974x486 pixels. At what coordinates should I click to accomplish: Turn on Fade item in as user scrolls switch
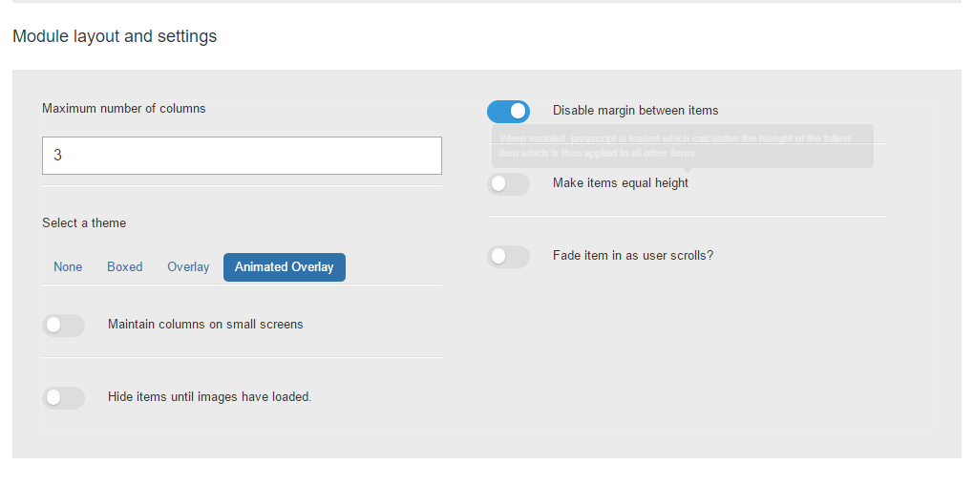[508, 257]
